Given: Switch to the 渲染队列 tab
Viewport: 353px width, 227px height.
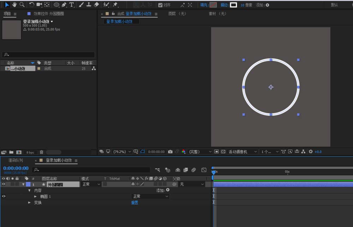Looking at the screenshot, I should (x=16, y=160).
